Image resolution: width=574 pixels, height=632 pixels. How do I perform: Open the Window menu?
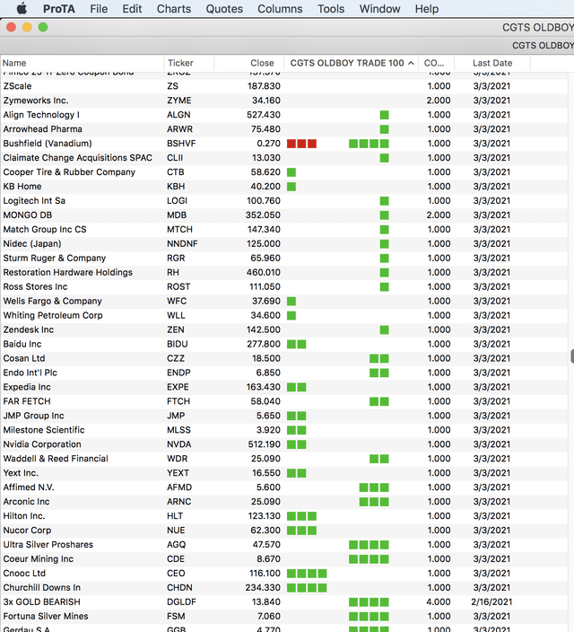(380, 8)
